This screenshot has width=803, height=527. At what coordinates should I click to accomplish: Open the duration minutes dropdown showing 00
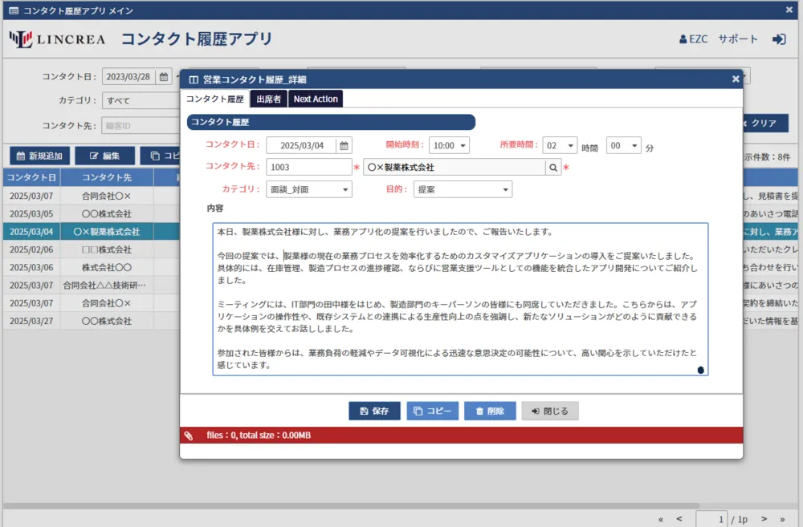624,145
